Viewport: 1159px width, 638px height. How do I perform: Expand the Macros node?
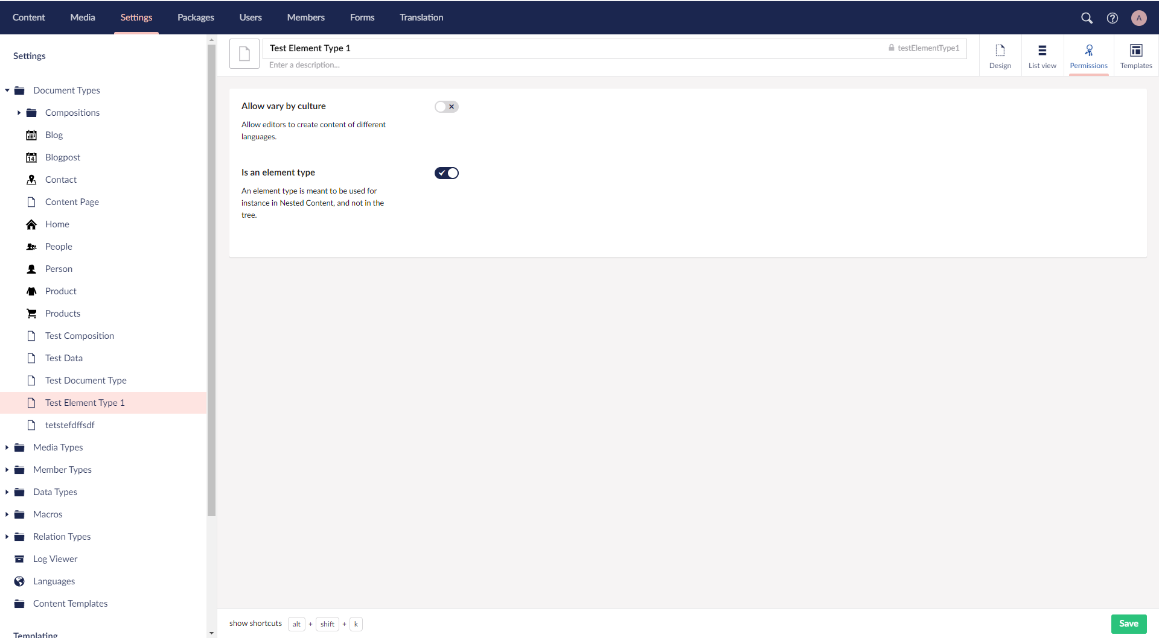click(x=7, y=514)
